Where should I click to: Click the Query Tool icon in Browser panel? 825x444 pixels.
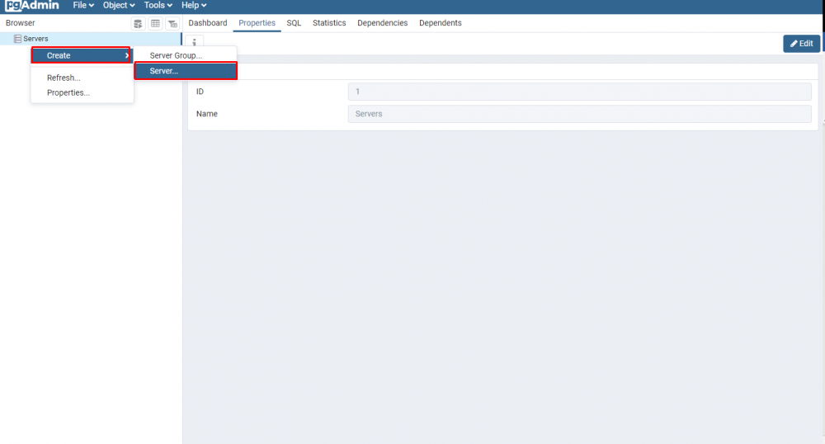(138, 23)
